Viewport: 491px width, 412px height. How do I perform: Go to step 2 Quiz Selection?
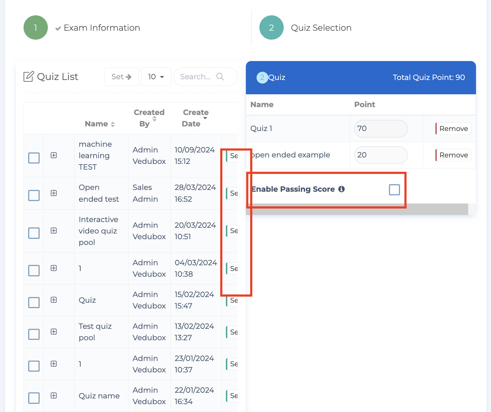(272, 28)
